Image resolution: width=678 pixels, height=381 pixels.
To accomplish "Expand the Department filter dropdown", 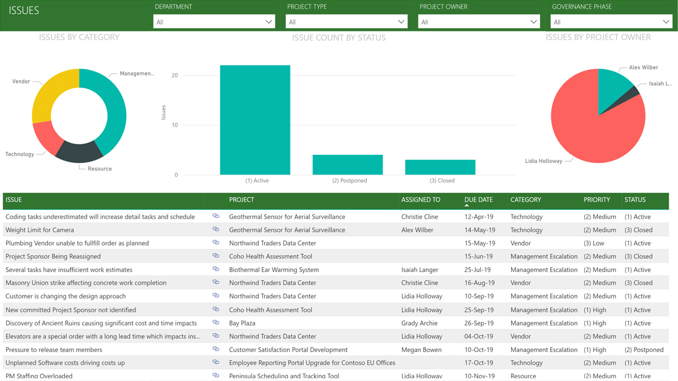I will point(214,22).
